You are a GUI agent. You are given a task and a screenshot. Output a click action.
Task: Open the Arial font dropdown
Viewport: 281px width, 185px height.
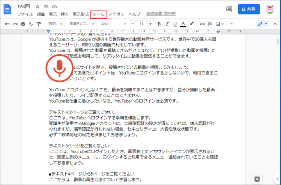[114, 24]
